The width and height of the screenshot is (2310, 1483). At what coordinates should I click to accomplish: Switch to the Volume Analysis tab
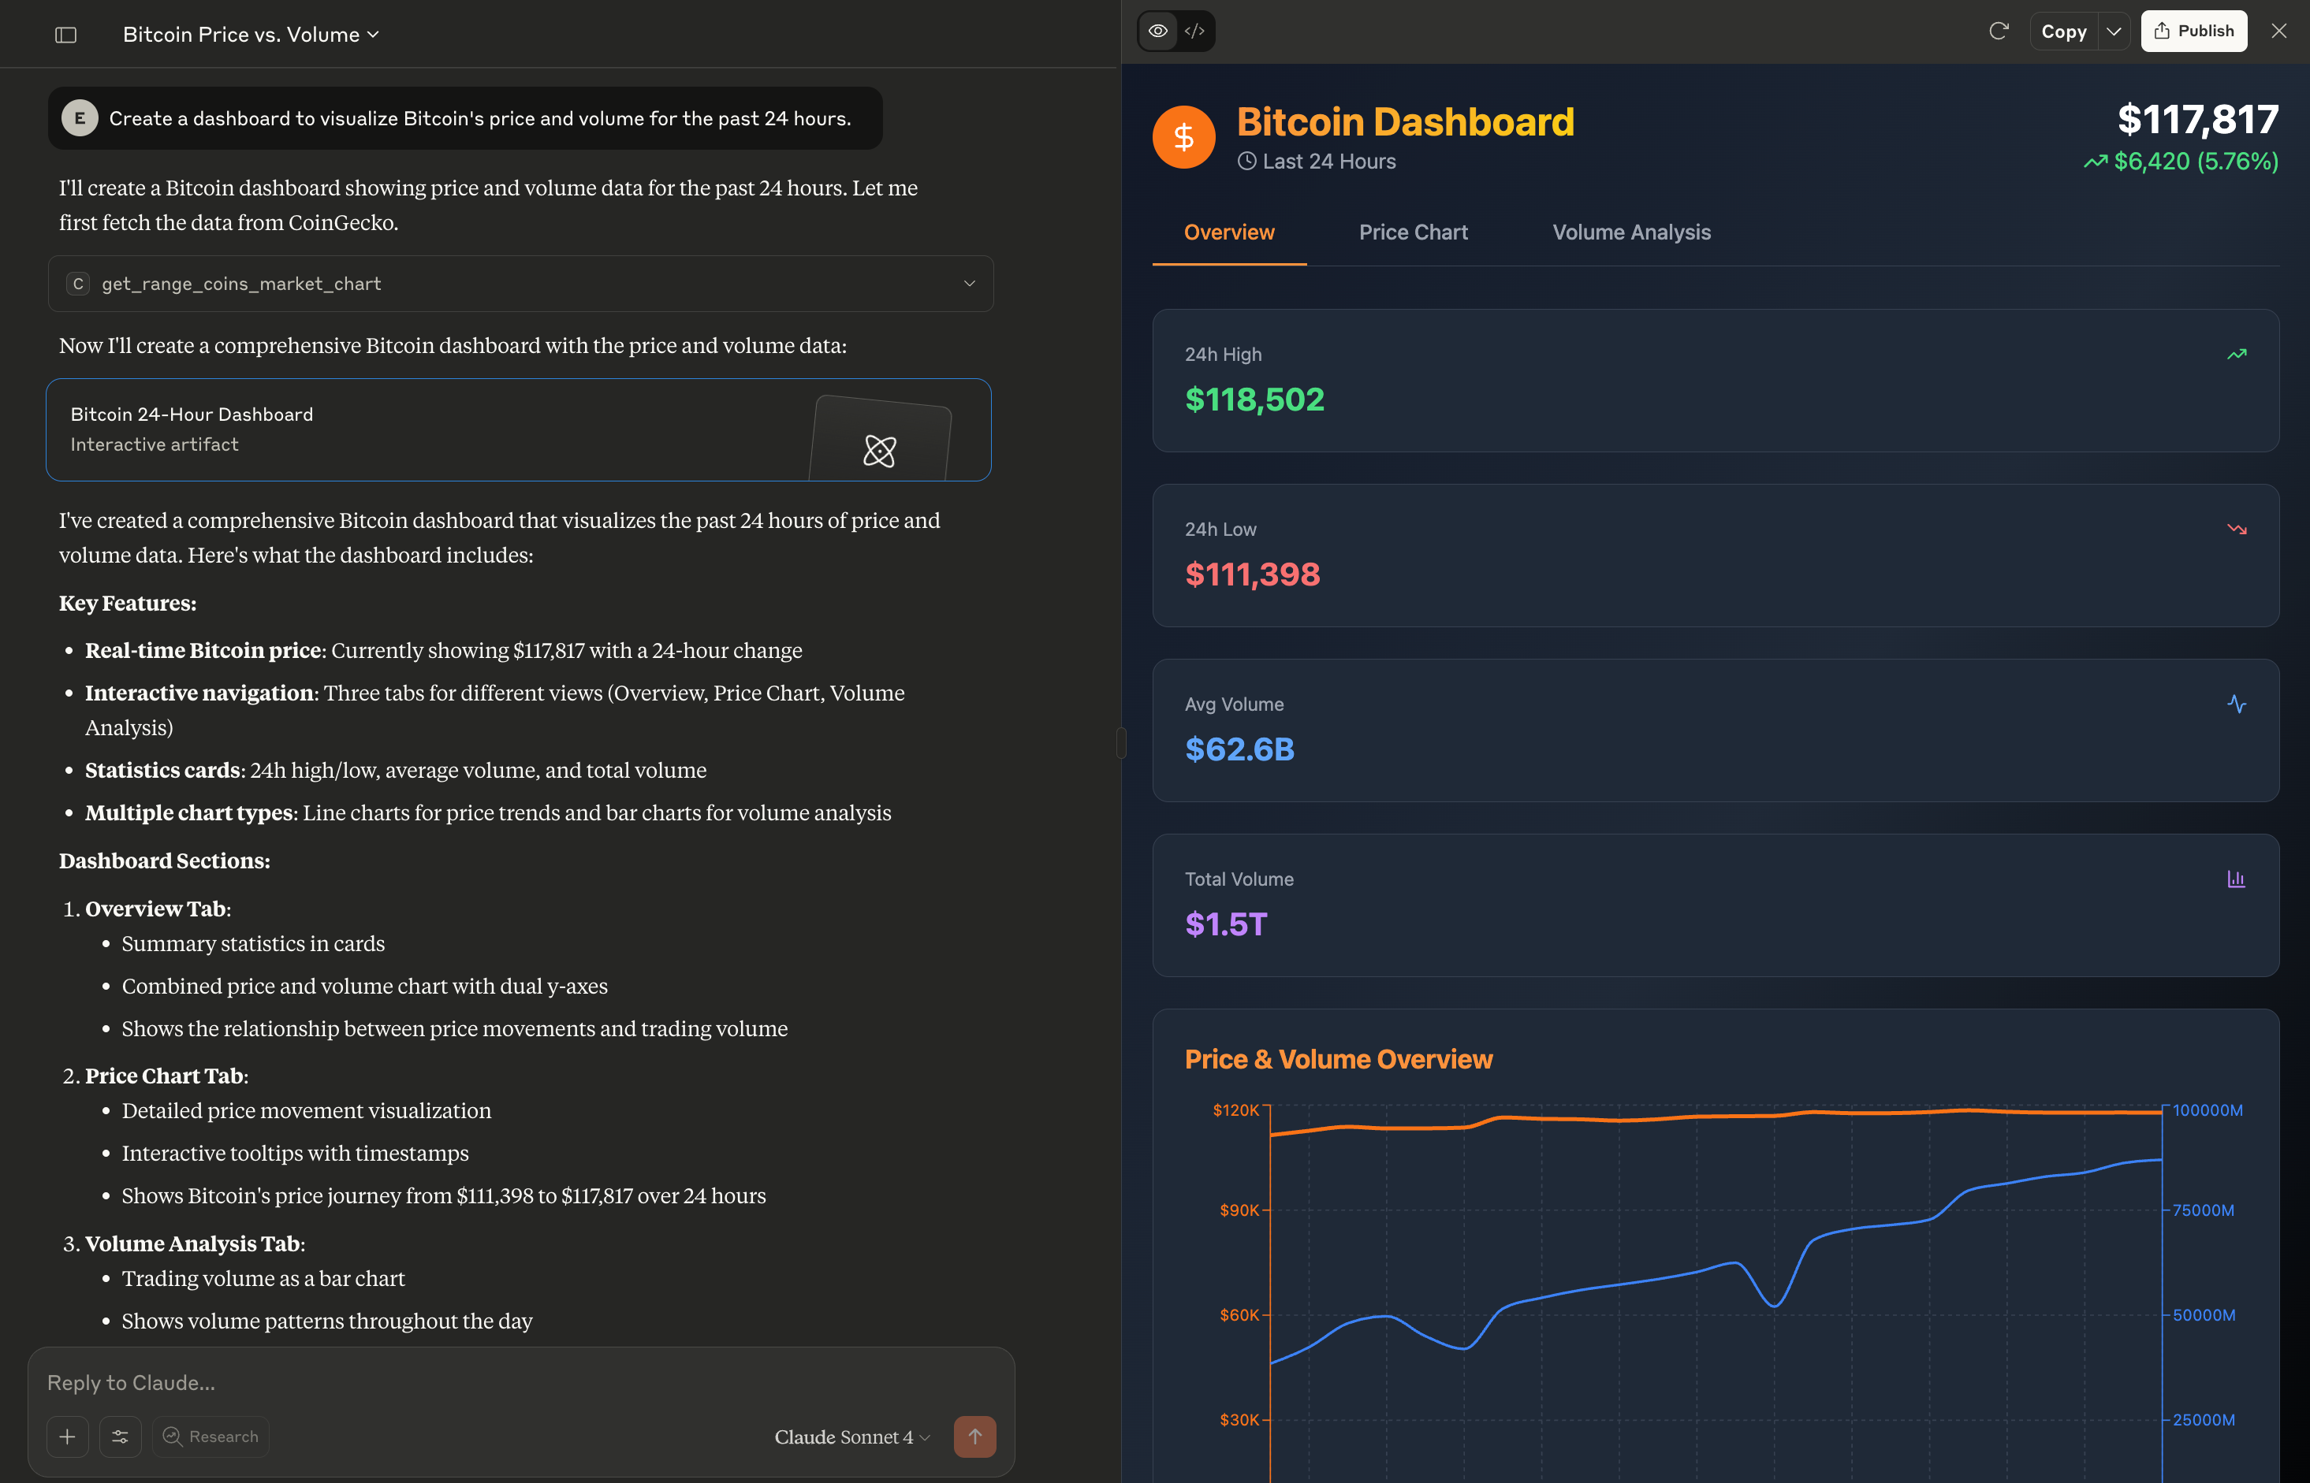coord(1631,232)
